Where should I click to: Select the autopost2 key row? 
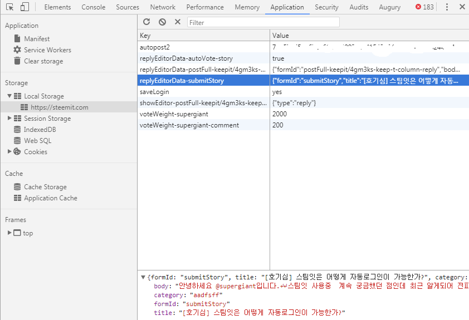tap(204, 47)
